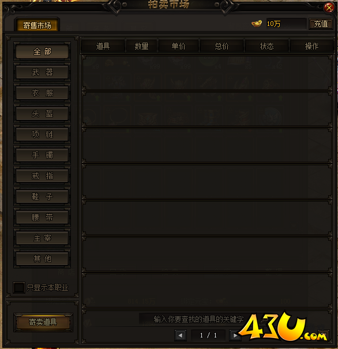Close the auction market window

click(x=329, y=8)
